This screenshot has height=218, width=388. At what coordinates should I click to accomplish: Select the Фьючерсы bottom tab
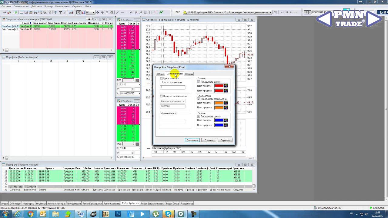(28, 204)
